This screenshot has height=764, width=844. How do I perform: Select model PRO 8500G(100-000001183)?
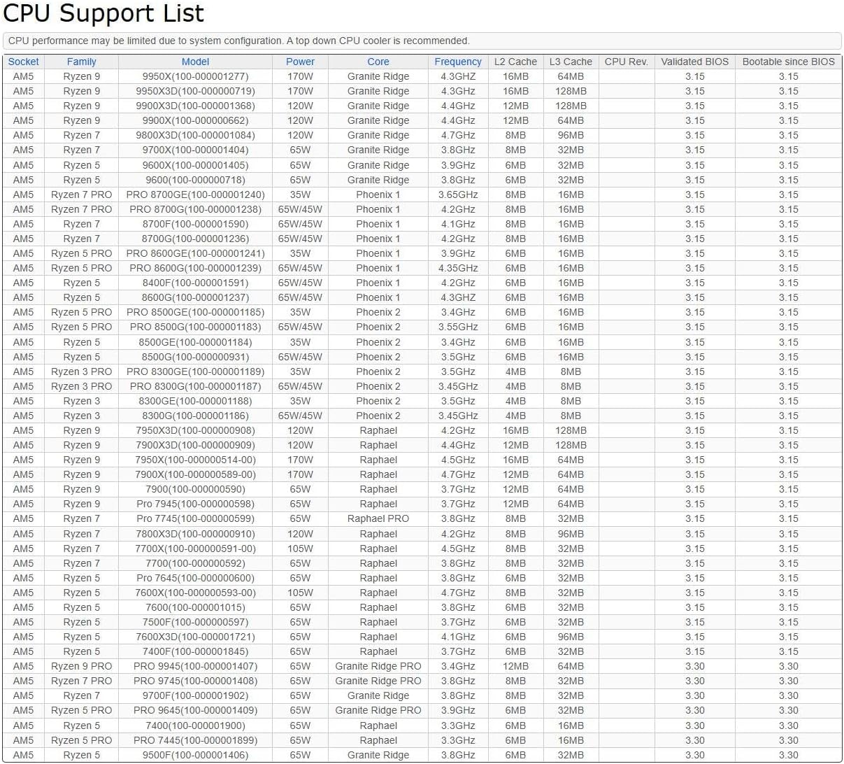click(x=195, y=327)
